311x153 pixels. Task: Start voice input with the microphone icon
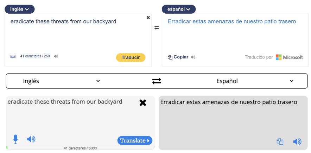[x=15, y=139]
